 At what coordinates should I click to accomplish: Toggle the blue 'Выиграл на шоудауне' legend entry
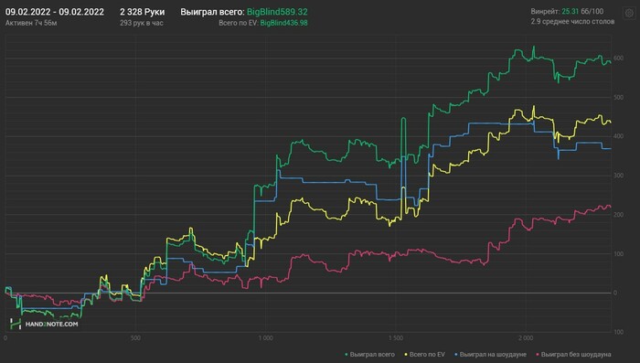(490, 355)
